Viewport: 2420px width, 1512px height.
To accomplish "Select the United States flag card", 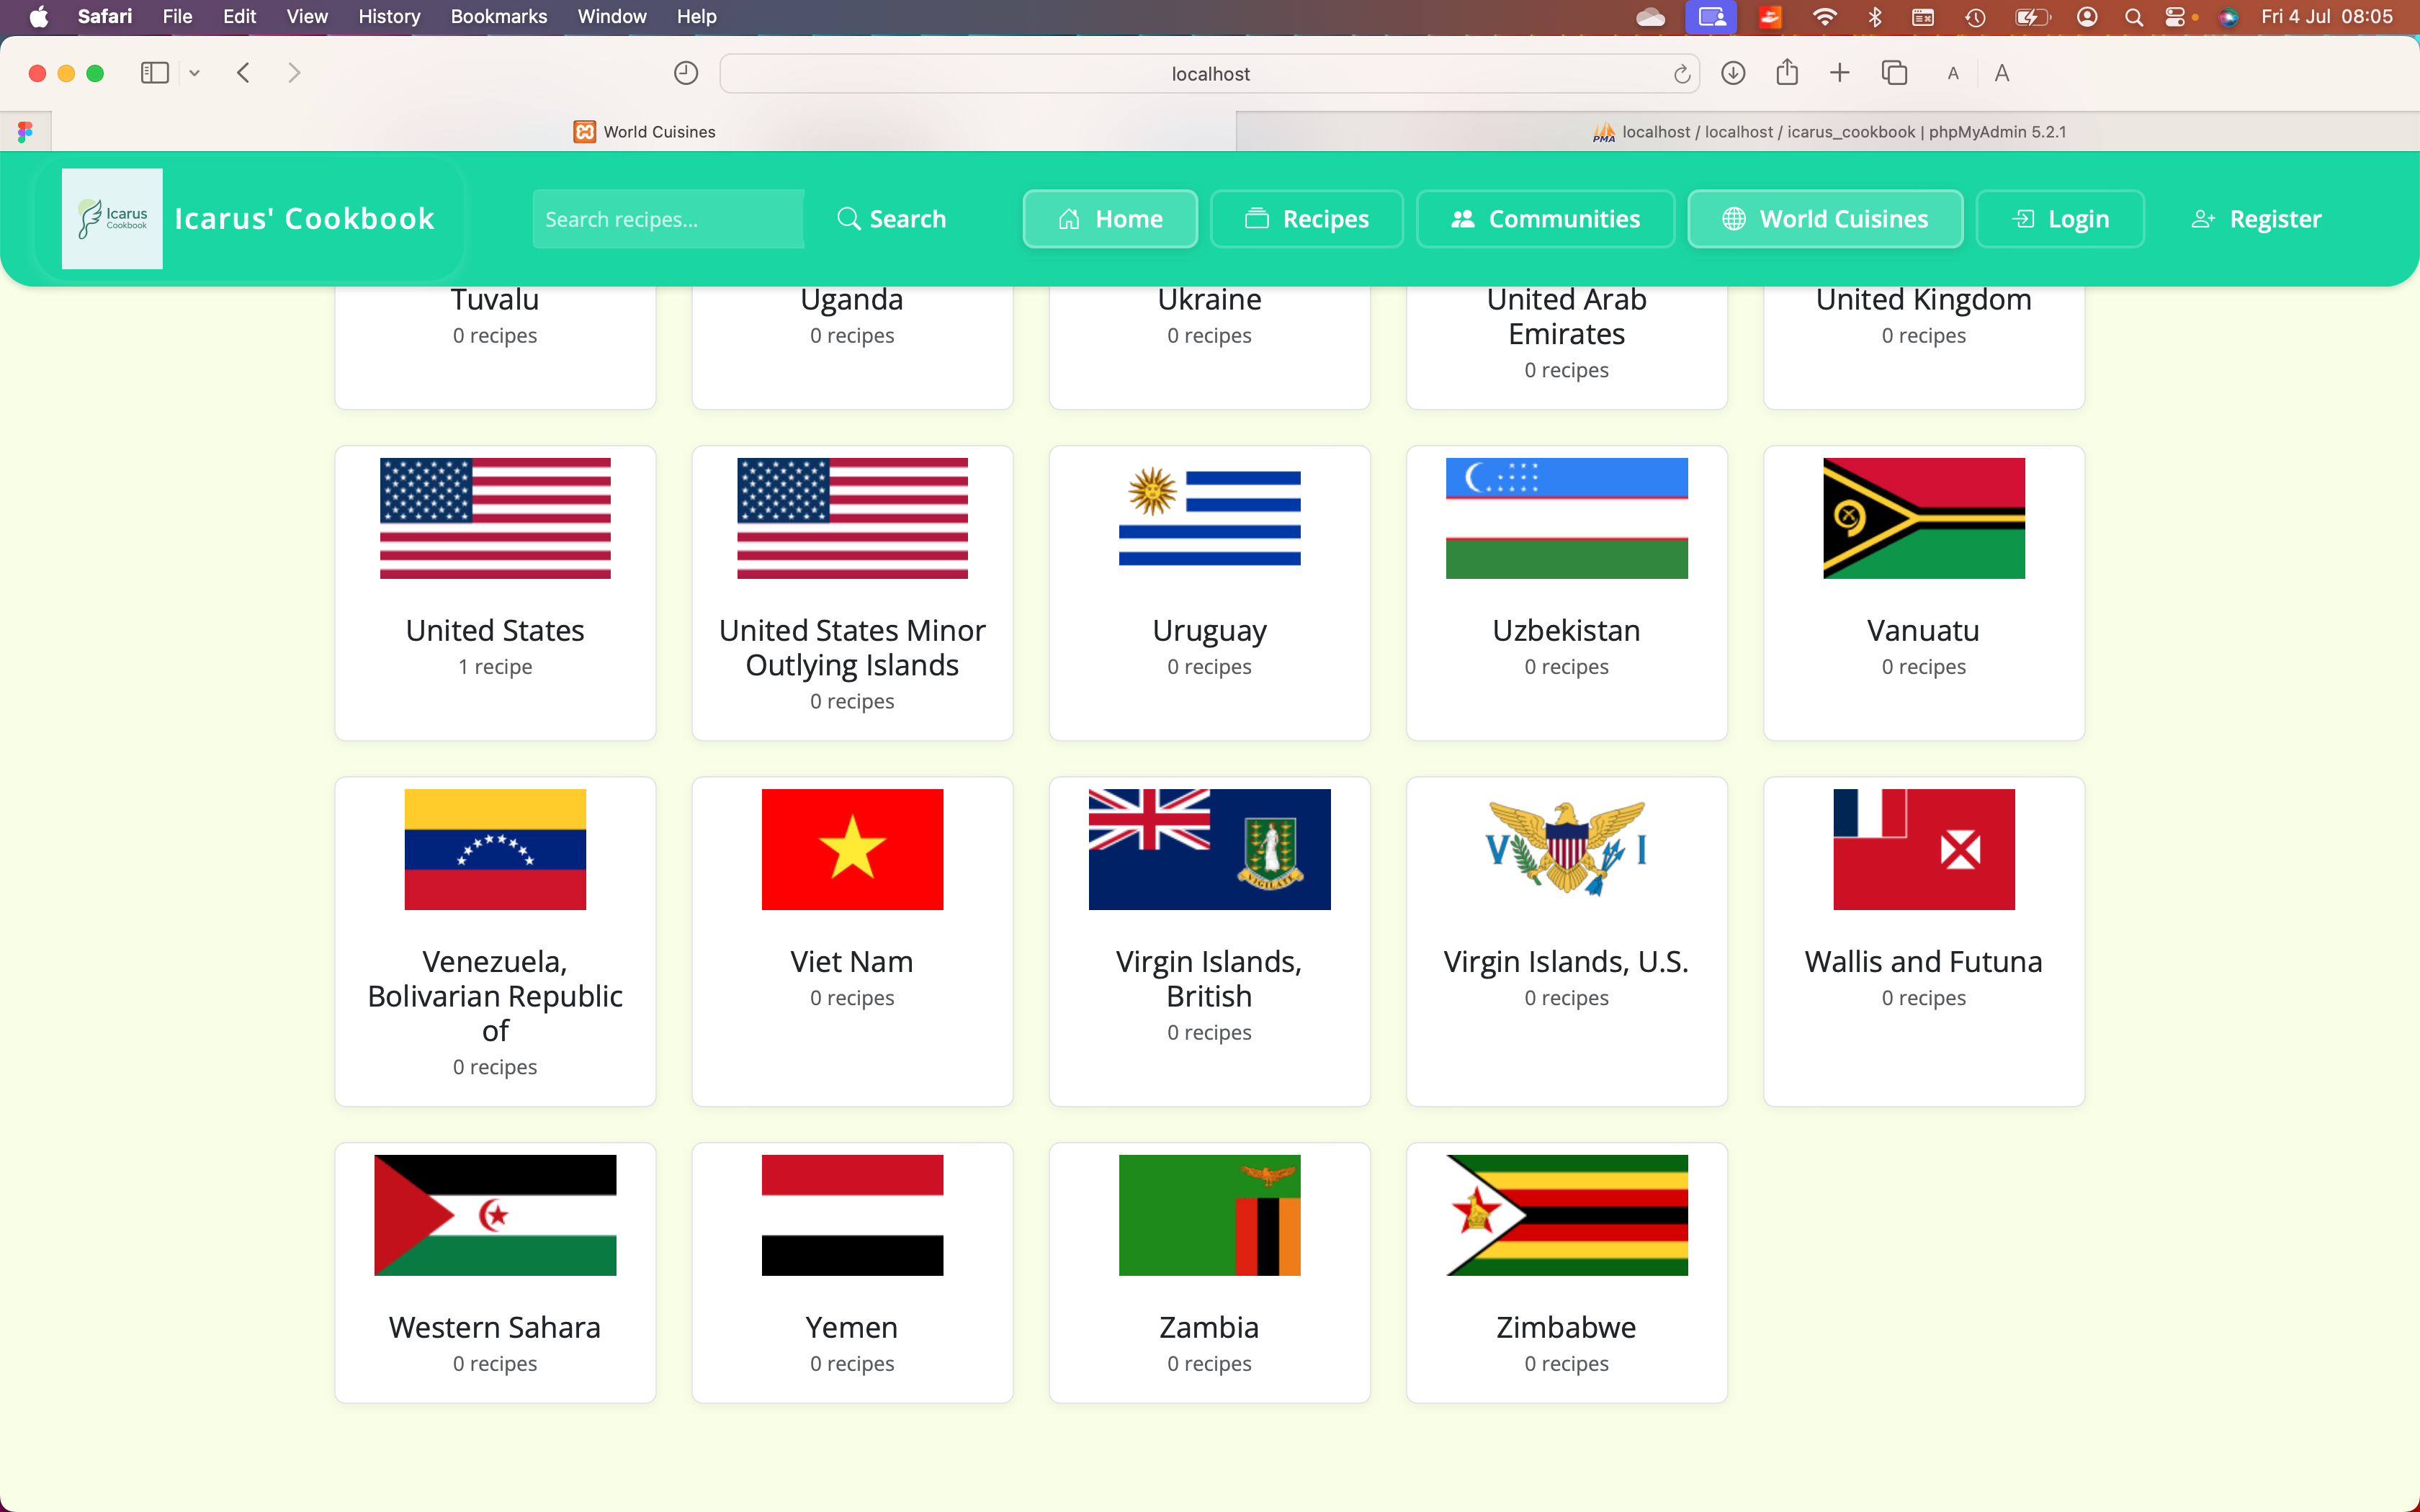I will coord(495,592).
